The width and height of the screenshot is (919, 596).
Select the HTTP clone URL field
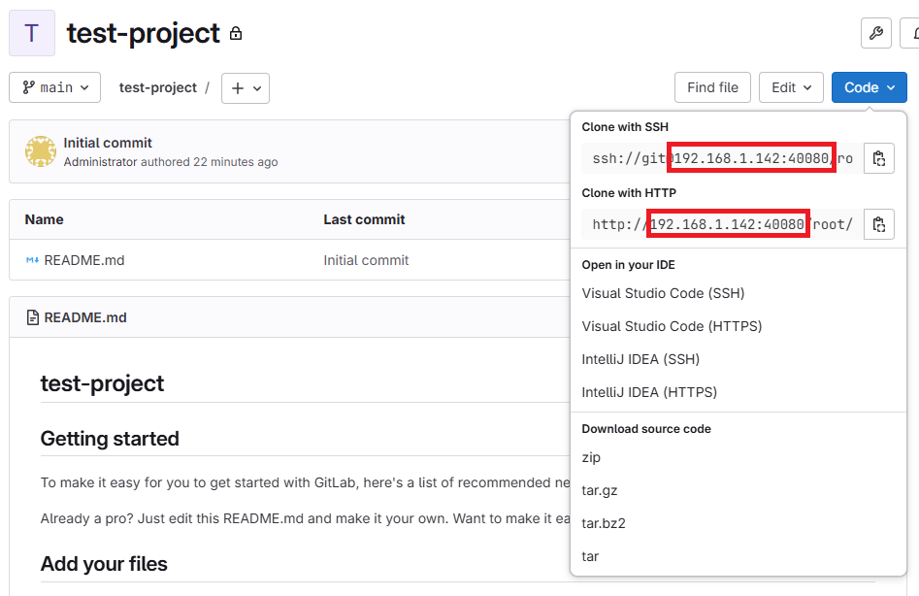click(723, 224)
